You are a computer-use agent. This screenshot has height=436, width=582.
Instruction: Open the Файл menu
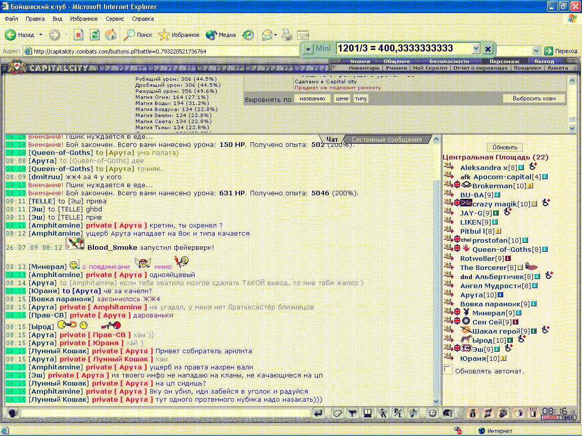11,19
